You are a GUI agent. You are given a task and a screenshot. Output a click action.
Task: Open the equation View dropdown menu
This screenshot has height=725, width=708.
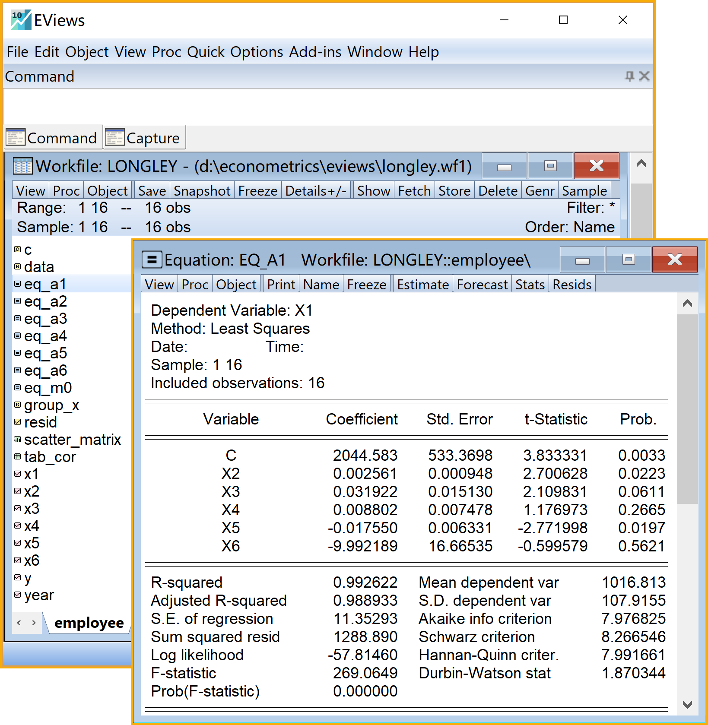159,285
